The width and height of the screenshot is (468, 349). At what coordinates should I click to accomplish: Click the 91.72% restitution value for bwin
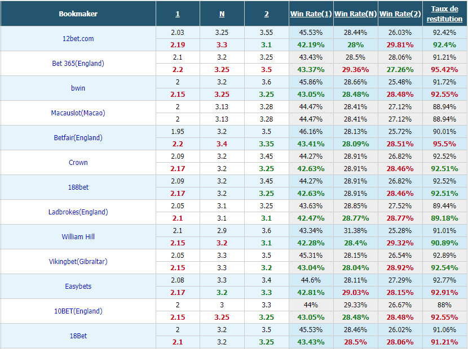[444, 82]
